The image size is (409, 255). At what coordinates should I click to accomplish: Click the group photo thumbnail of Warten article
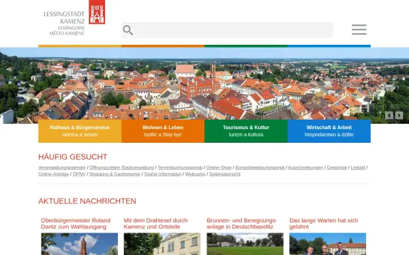coord(328,244)
